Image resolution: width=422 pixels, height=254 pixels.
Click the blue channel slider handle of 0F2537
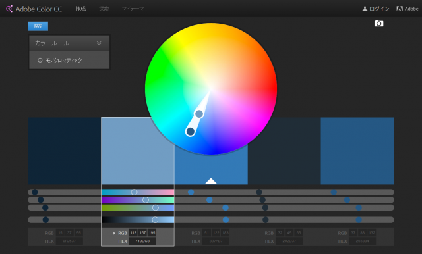(x=45, y=207)
